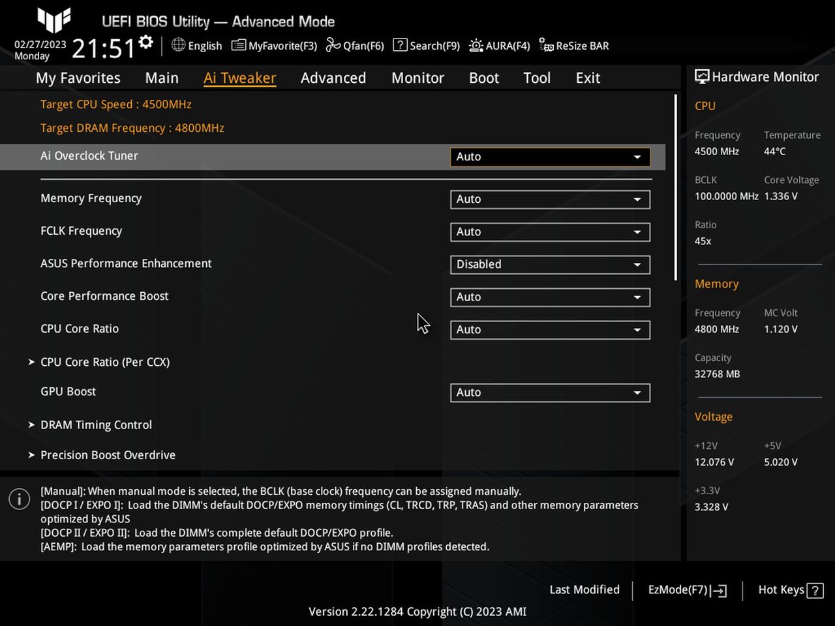The image size is (835, 626).
Task: Select Memory Frequency label
Action: pyautogui.click(x=91, y=198)
